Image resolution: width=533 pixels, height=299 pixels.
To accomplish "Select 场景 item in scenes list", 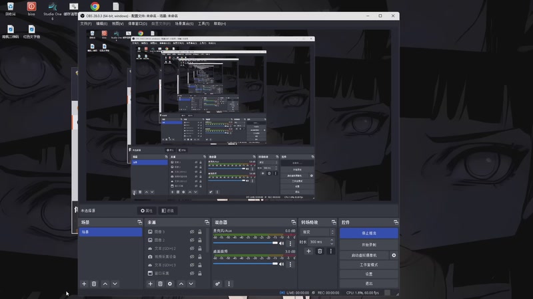I will click(111, 232).
